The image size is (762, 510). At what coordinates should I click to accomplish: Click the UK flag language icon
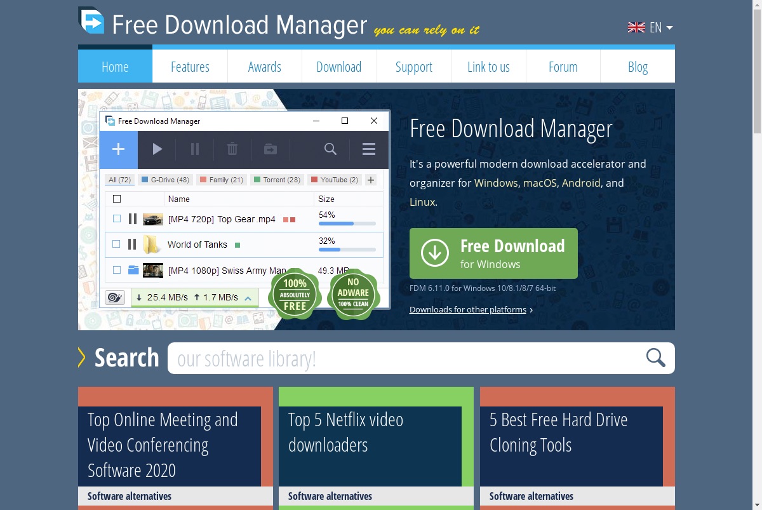point(636,27)
